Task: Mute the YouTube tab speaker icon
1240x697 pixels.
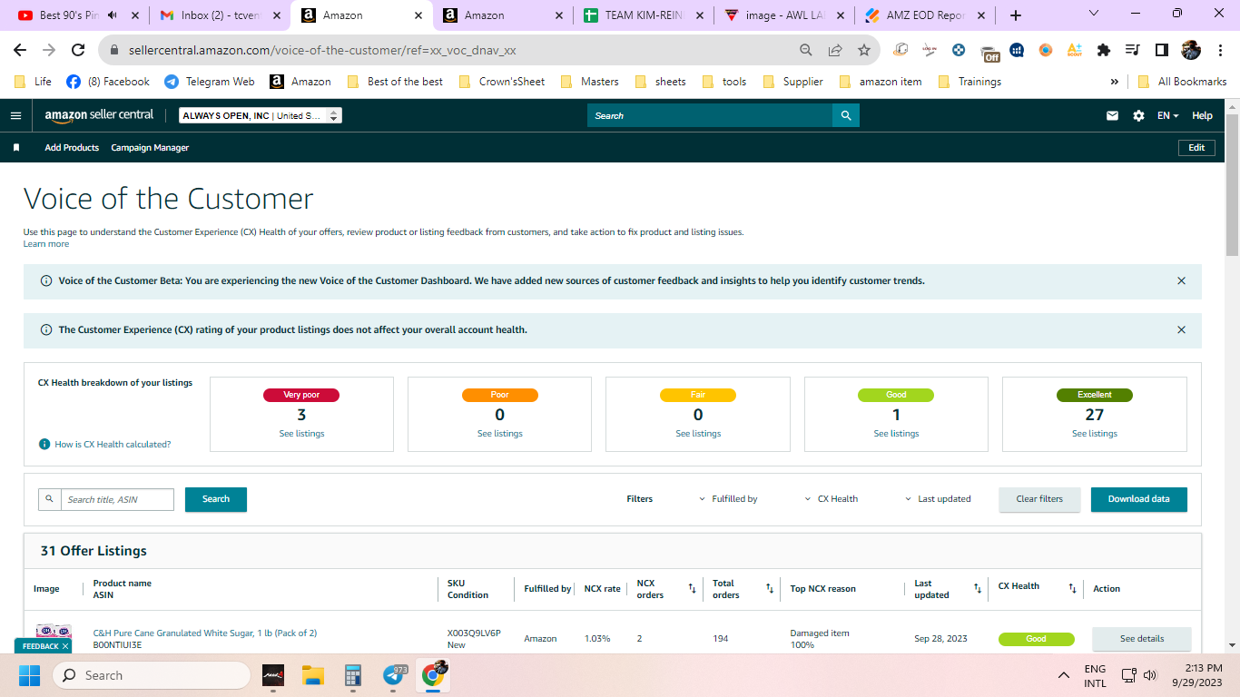Action: point(113,15)
